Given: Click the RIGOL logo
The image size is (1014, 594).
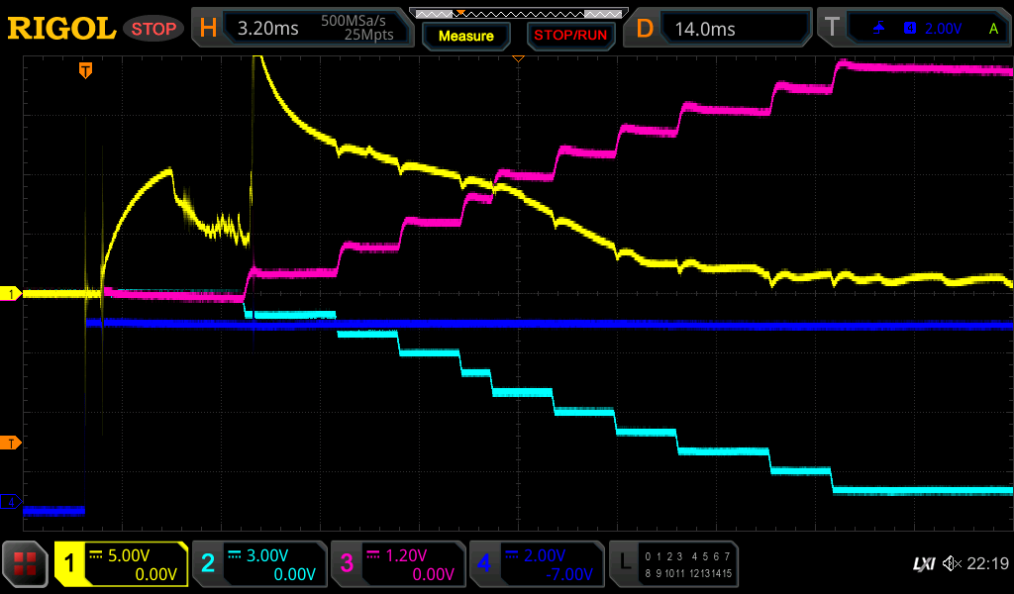Looking at the screenshot, I should (61, 29).
